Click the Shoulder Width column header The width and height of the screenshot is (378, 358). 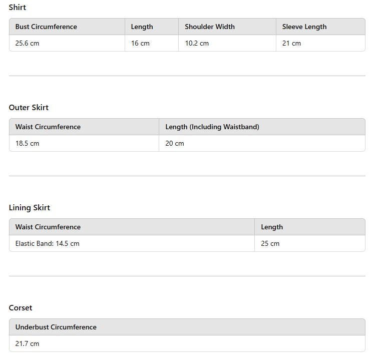click(209, 27)
